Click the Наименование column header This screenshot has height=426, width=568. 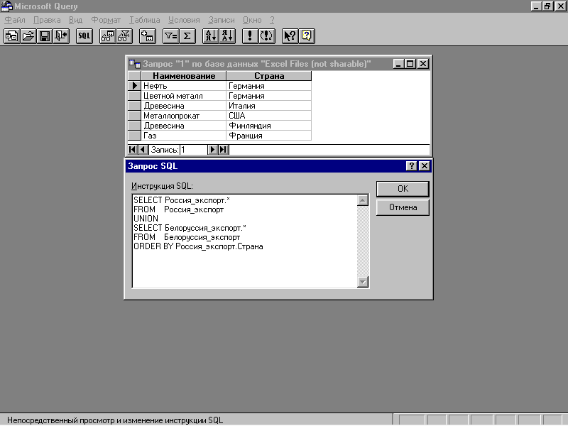184,76
